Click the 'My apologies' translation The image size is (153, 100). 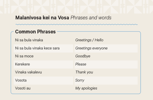pyautogui.click(x=86, y=88)
